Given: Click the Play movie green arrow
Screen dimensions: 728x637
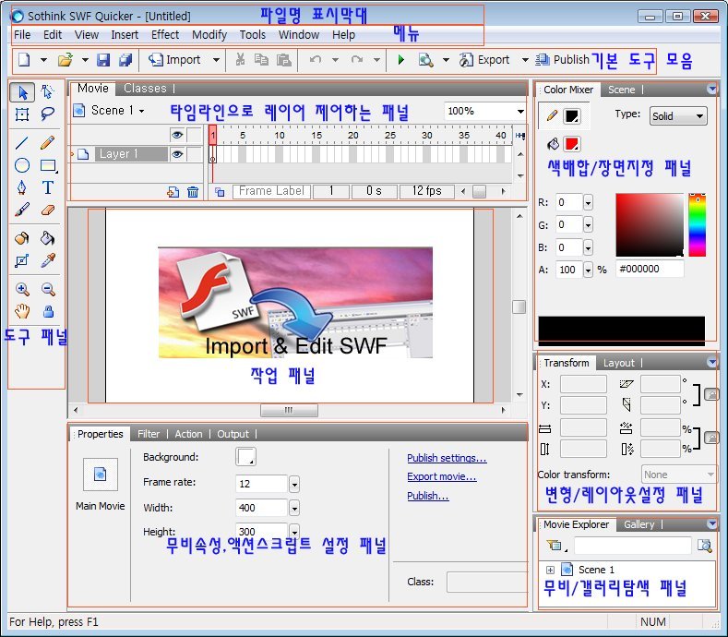Looking at the screenshot, I should (401, 60).
